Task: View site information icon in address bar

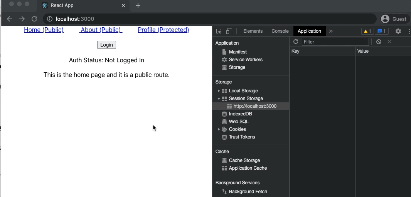Action: 49,19
